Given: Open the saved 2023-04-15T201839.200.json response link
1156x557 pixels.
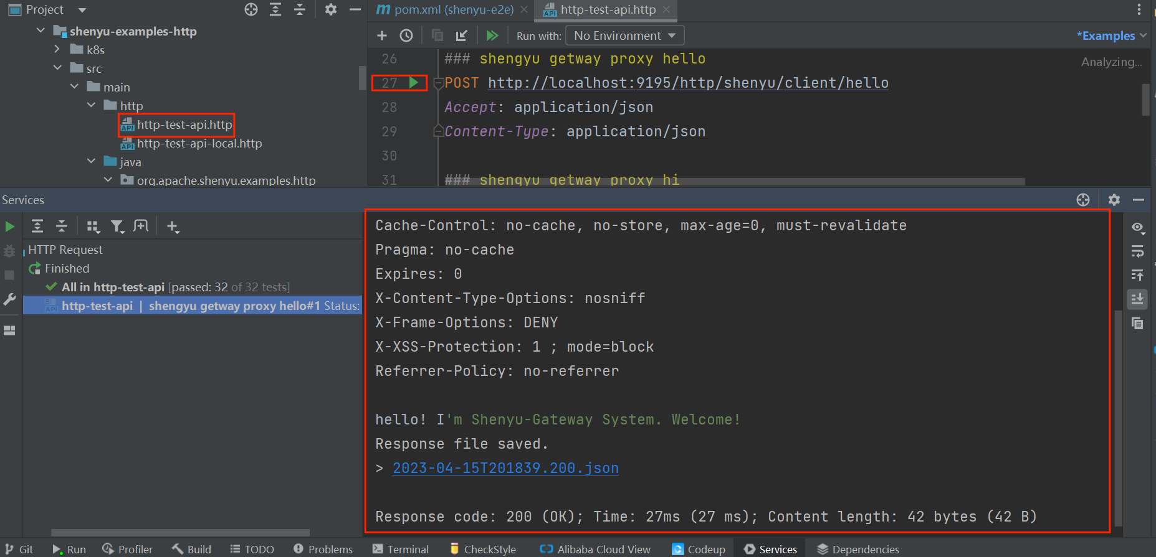Looking at the screenshot, I should (x=505, y=468).
